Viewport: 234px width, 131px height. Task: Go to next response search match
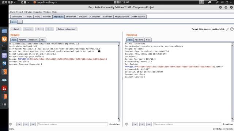tap(149, 124)
